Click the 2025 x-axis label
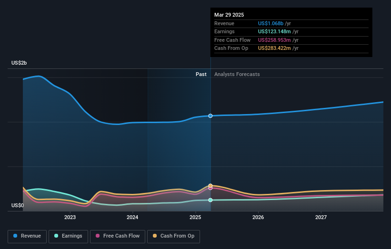Screen dimensions: 391x249 pyautogui.click(x=195, y=217)
